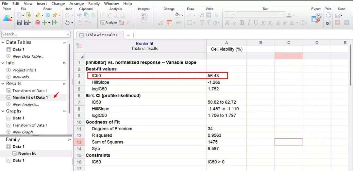Click the Copy icon in Clipboard
353x171 pixels.
(x=86, y=15)
